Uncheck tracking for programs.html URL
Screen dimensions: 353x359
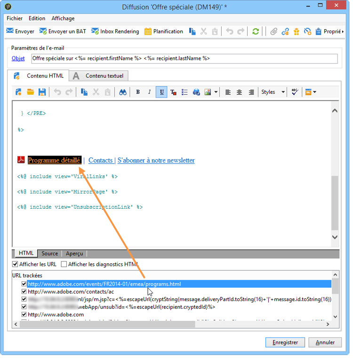click(x=24, y=284)
